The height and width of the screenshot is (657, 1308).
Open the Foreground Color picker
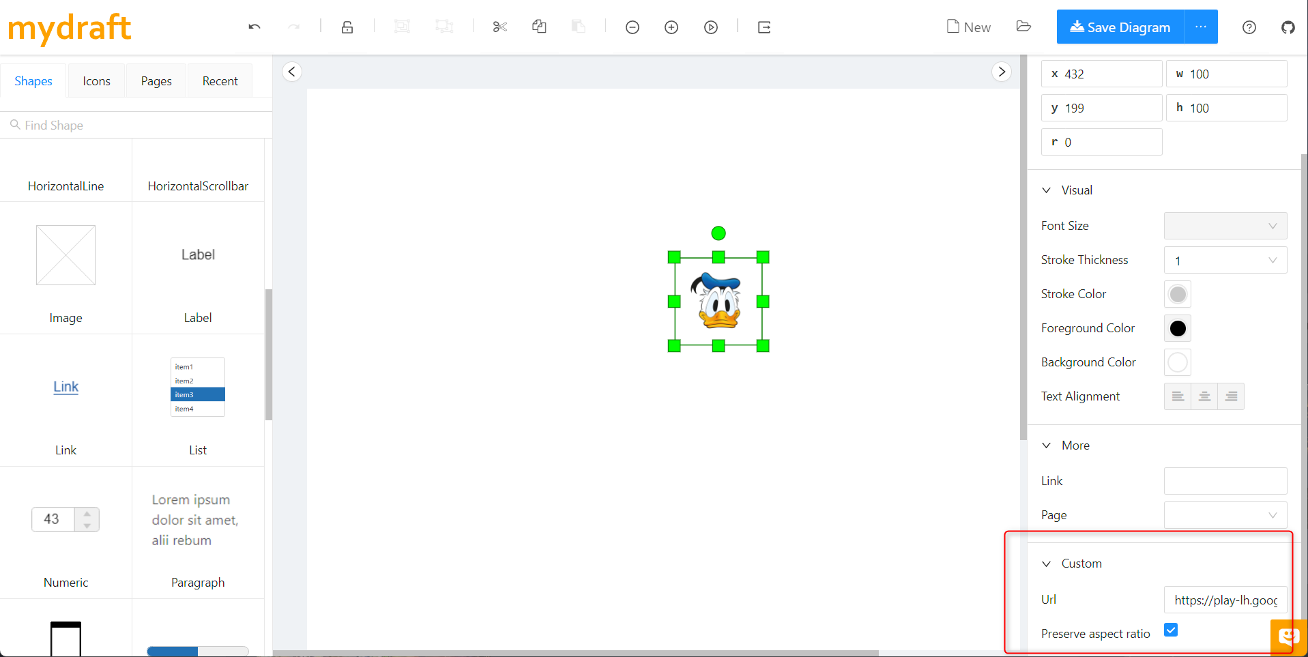1176,328
